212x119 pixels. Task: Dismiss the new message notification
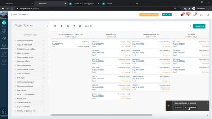207,103
